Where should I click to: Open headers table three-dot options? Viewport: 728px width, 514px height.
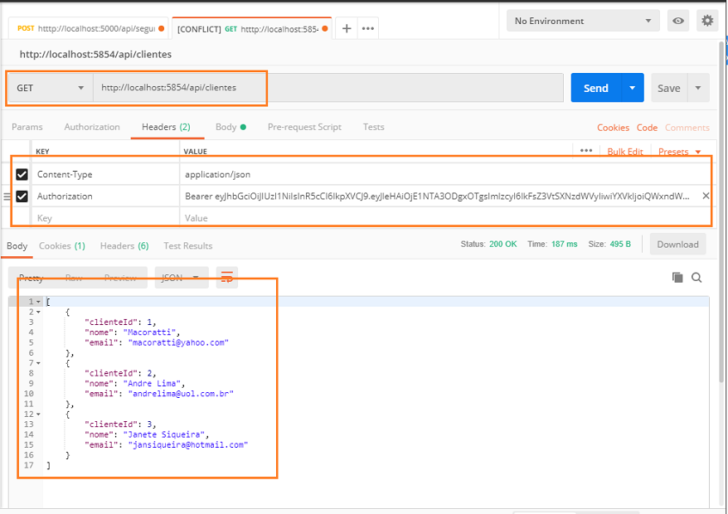click(586, 151)
